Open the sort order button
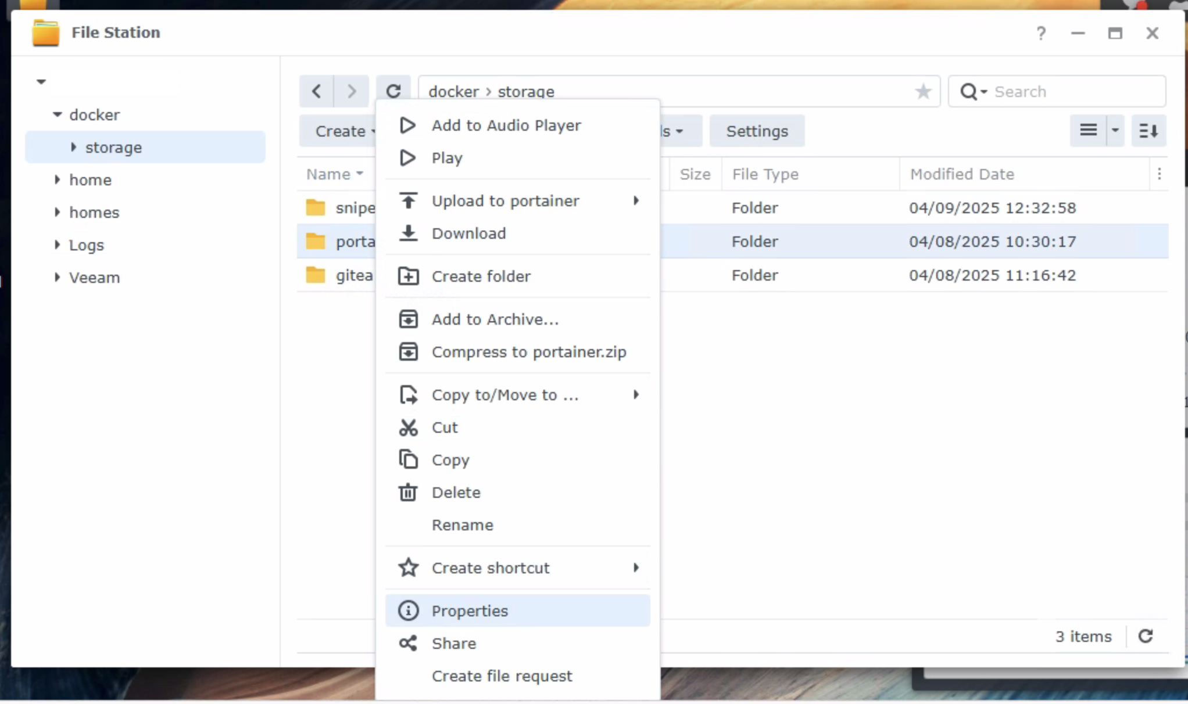The height and width of the screenshot is (704, 1188). (x=1148, y=131)
